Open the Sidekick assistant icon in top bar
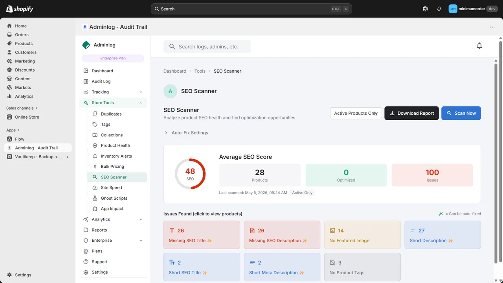The image size is (503, 283). [425, 9]
